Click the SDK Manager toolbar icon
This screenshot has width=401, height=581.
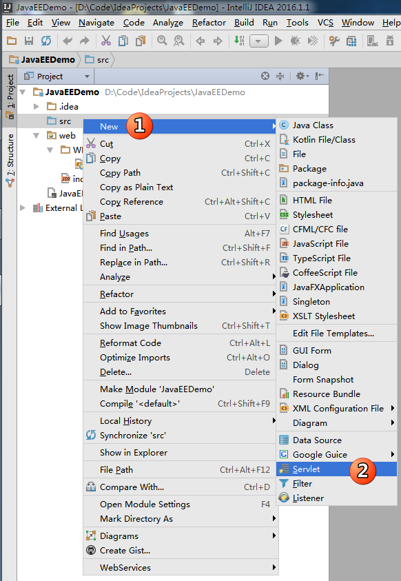(x=373, y=41)
